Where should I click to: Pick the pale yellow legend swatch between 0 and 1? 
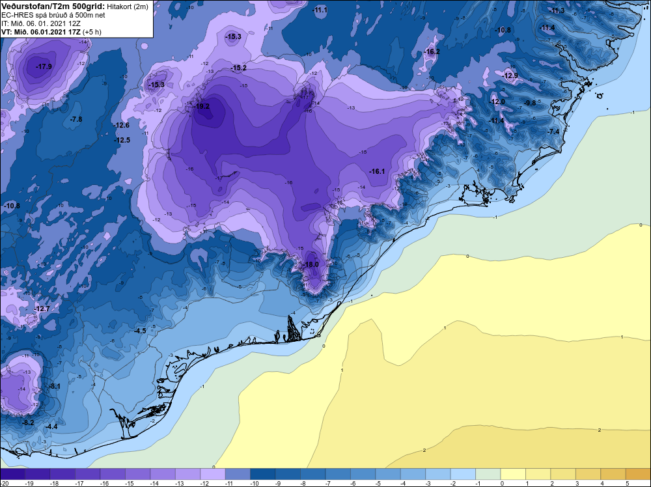coord(513,474)
